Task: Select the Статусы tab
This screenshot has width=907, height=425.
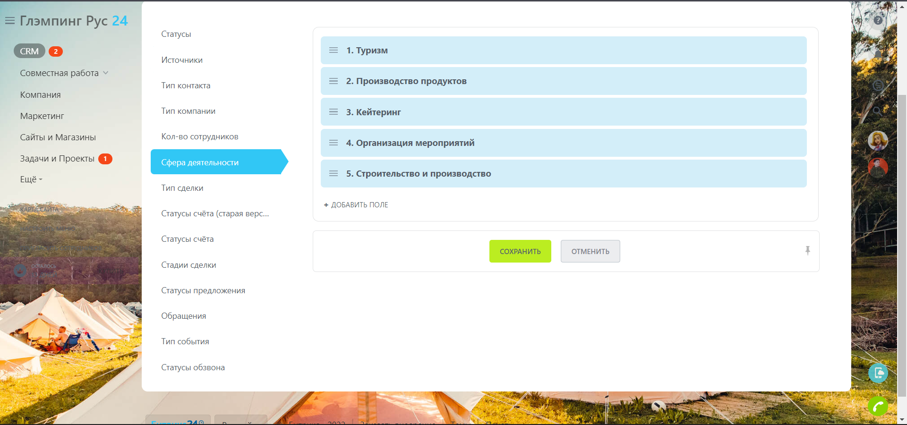Action: [176, 34]
